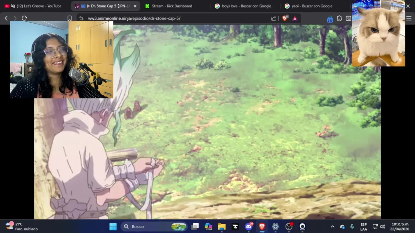Open the volume speaker tray icon
Image resolution: width=415 pixels, height=233 pixels.
[x=383, y=227]
